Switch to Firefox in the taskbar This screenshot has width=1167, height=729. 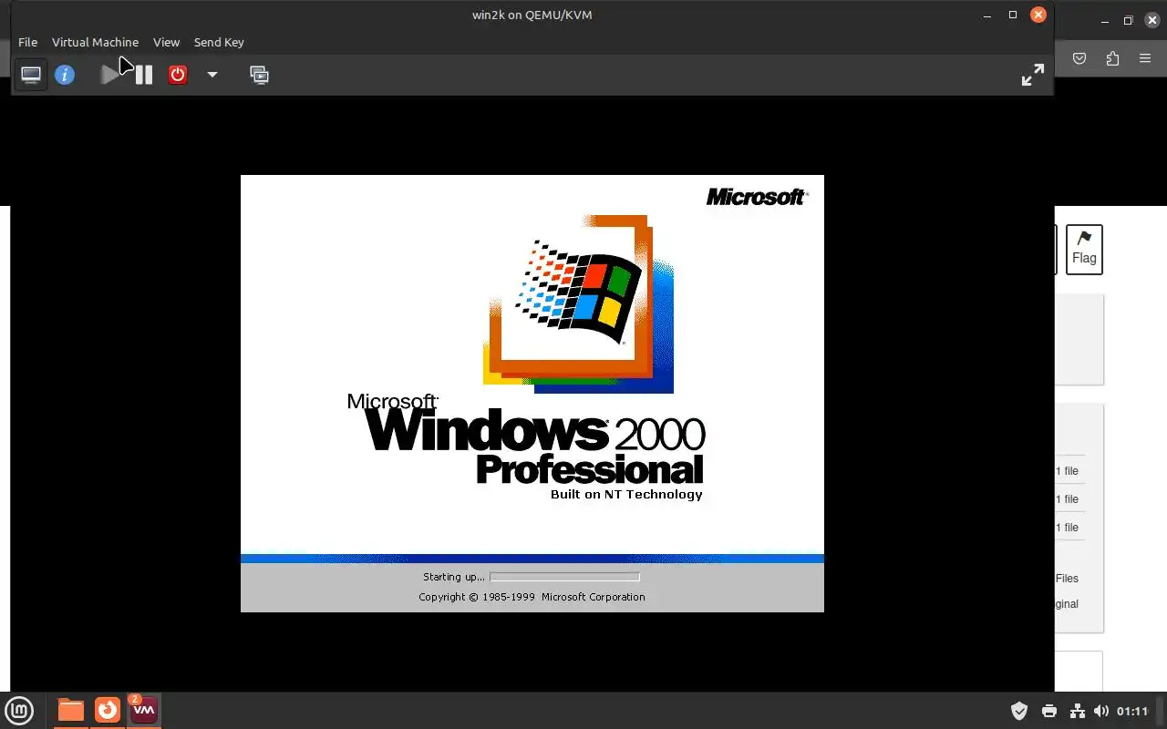pyautogui.click(x=108, y=710)
